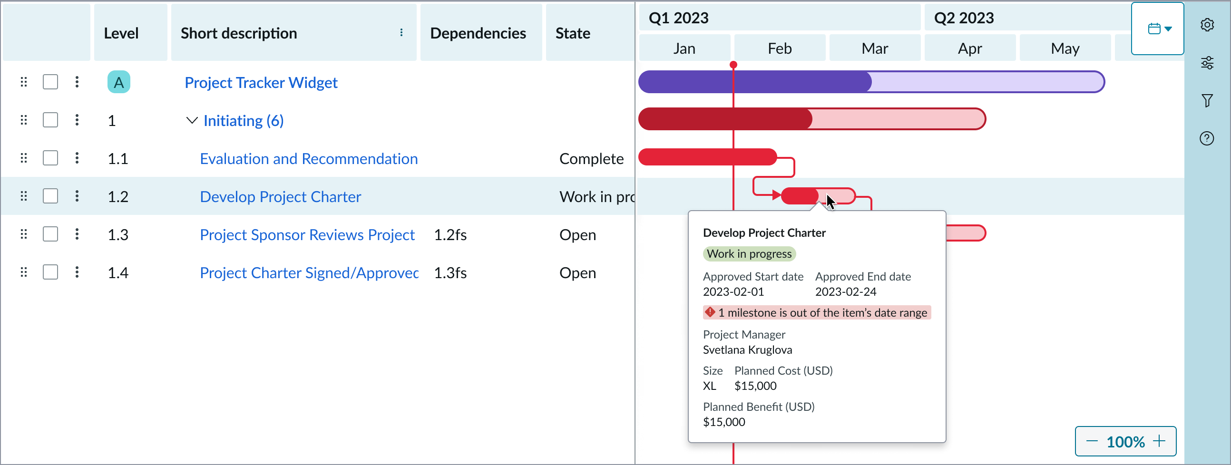The image size is (1231, 465).
Task: Open the Gantt settings gear icon
Action: click(1208, 25)
